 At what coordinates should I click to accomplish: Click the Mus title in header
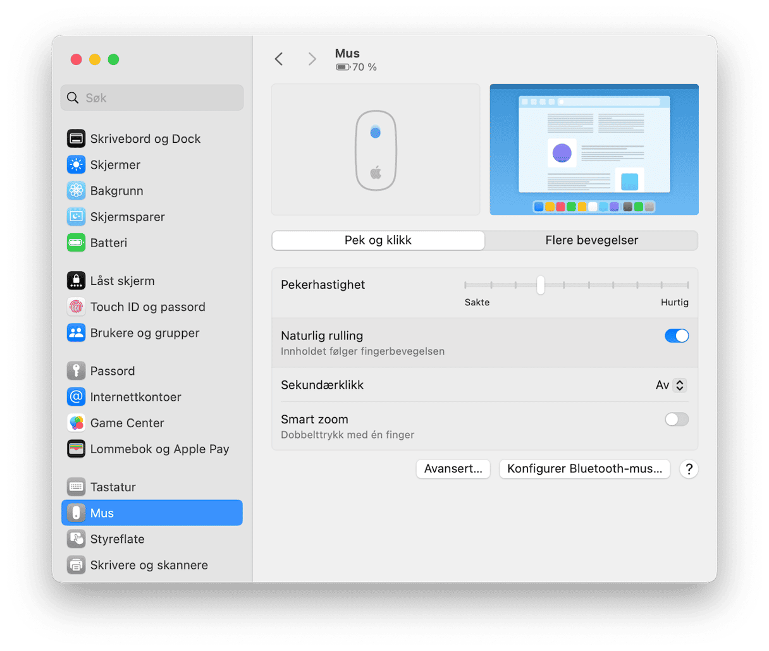[347, 54]
